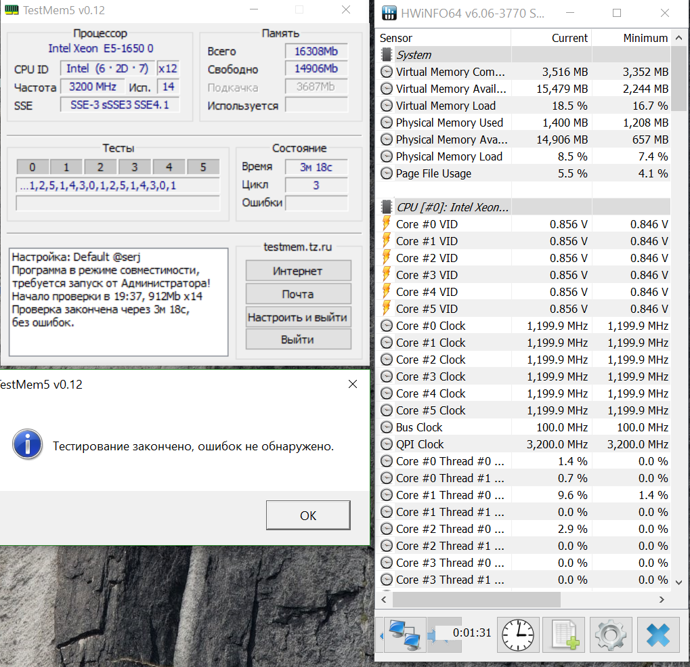Click the vertical scrollbar down arrow in HWiNFO

678,582
